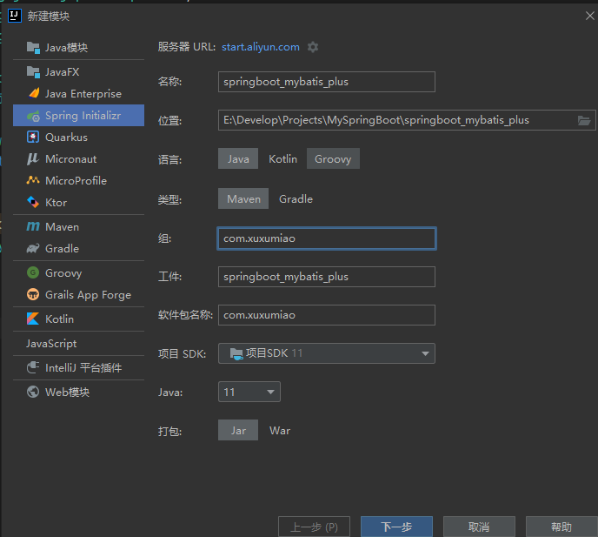Click the JavaFX folder icon
Viewport: 598px width, 537px height.
click(33, 72)
